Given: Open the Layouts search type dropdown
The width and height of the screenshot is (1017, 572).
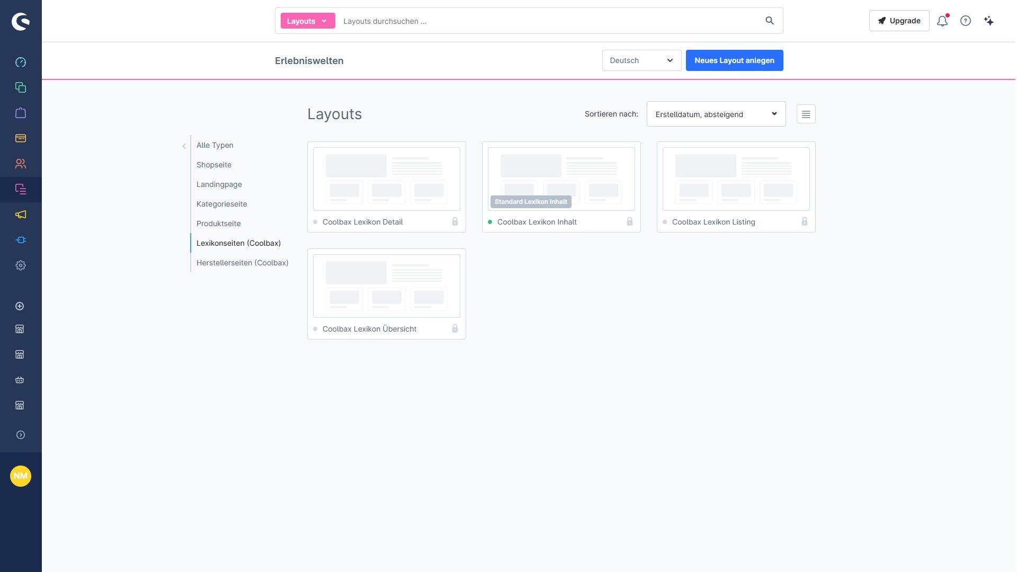Looking at the screenshot, I should (x=308, y=21).
